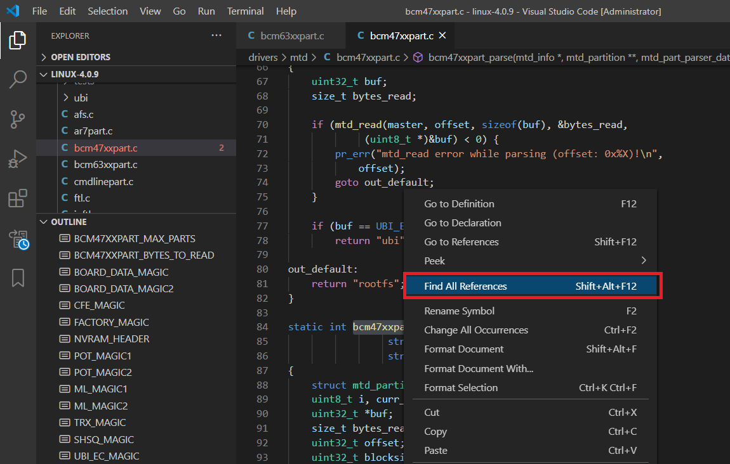The height and width of the screenshot is (464, 730).
Task: Open the File menu
Action: pos(39,11)
